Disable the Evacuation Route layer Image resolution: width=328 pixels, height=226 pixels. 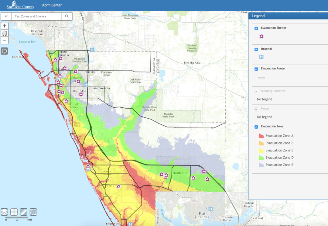[256, 69]
